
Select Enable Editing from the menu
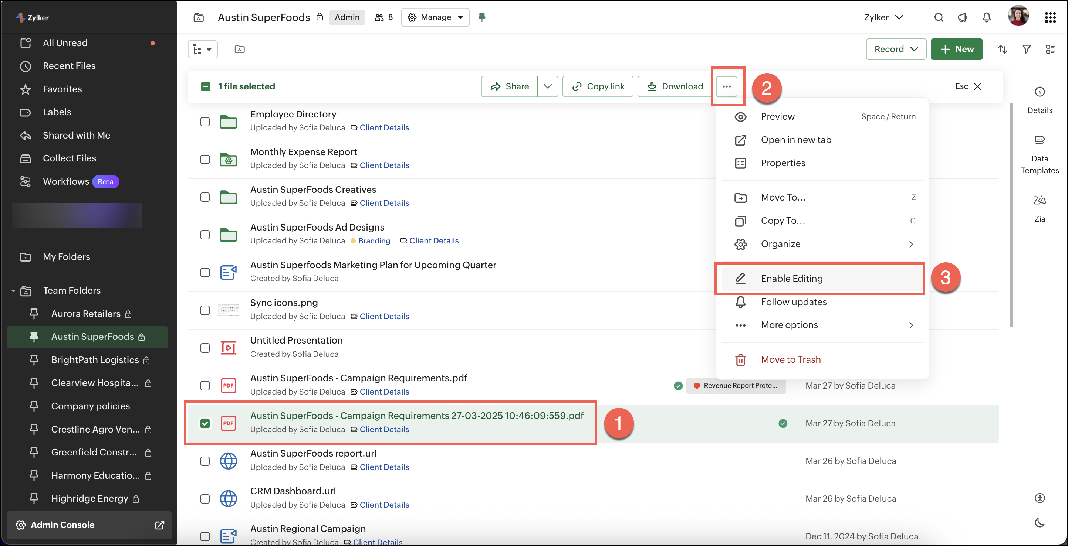(791, 279)
